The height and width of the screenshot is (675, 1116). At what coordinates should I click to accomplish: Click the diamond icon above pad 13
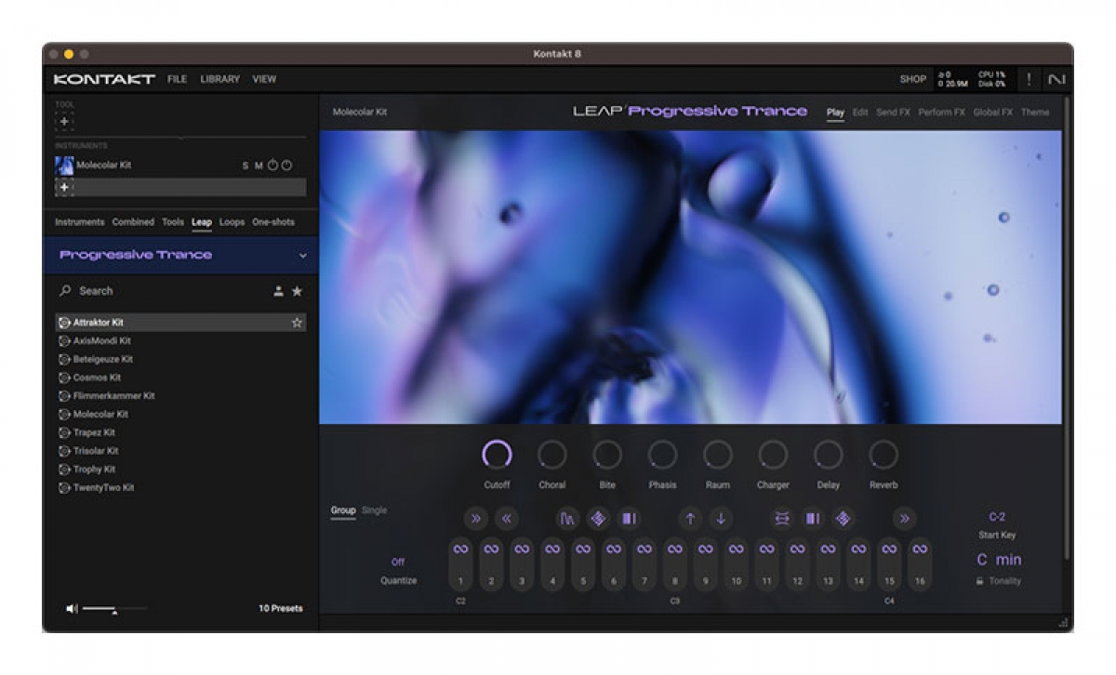click(x=844, y=519)
